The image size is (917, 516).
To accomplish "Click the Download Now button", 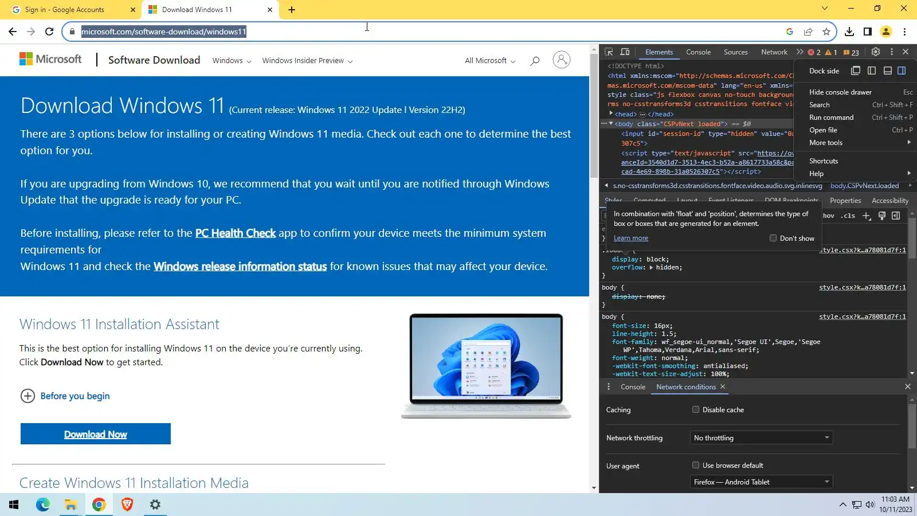I will click(96, 434).
